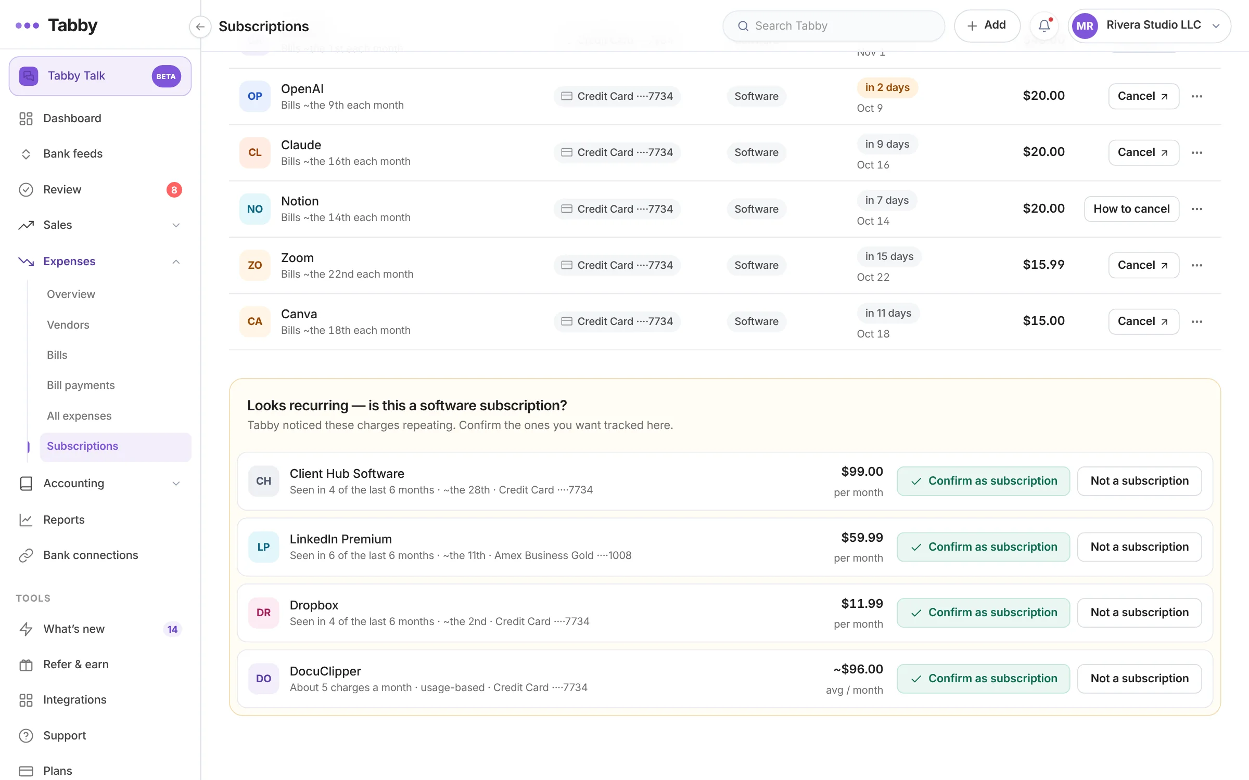The height and width of the screenshot is (780, 1249).
Task: Click the What's new badge 14
Action: click(x=172, y=629)
